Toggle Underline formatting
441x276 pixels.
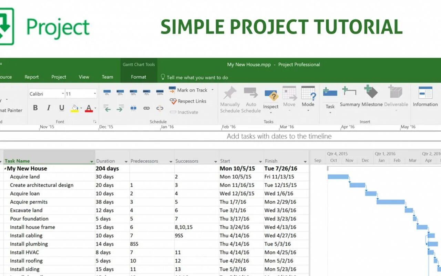coord(62,108)
